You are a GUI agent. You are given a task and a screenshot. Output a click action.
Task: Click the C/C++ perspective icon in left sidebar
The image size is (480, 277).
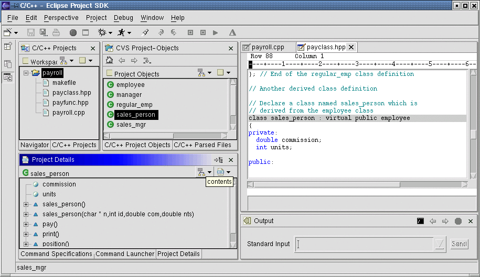click(x=8, y=77)
